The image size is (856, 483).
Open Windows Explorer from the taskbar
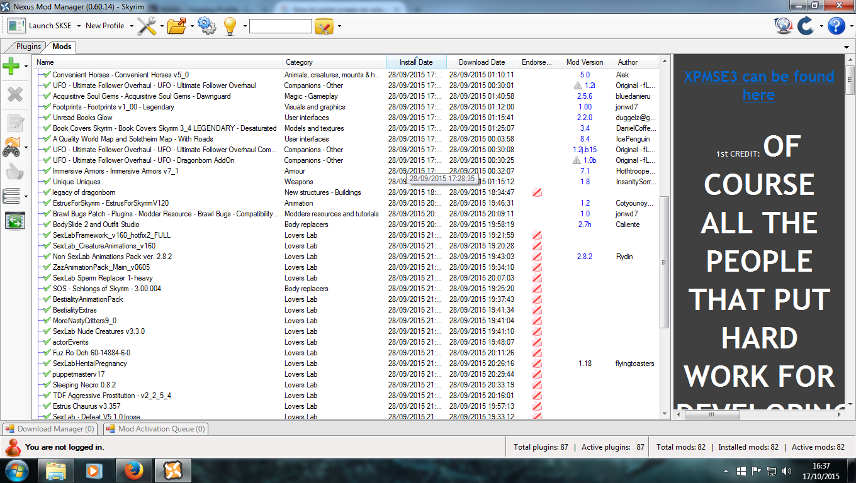[x=55, y=470]
